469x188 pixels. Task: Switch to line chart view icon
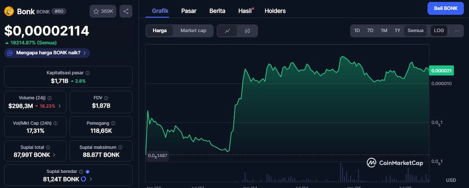point(227,31)
